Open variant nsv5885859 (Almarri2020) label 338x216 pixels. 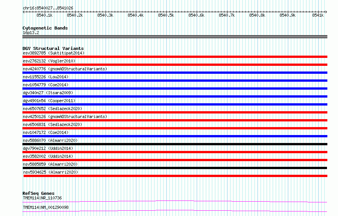pos(50,164)
